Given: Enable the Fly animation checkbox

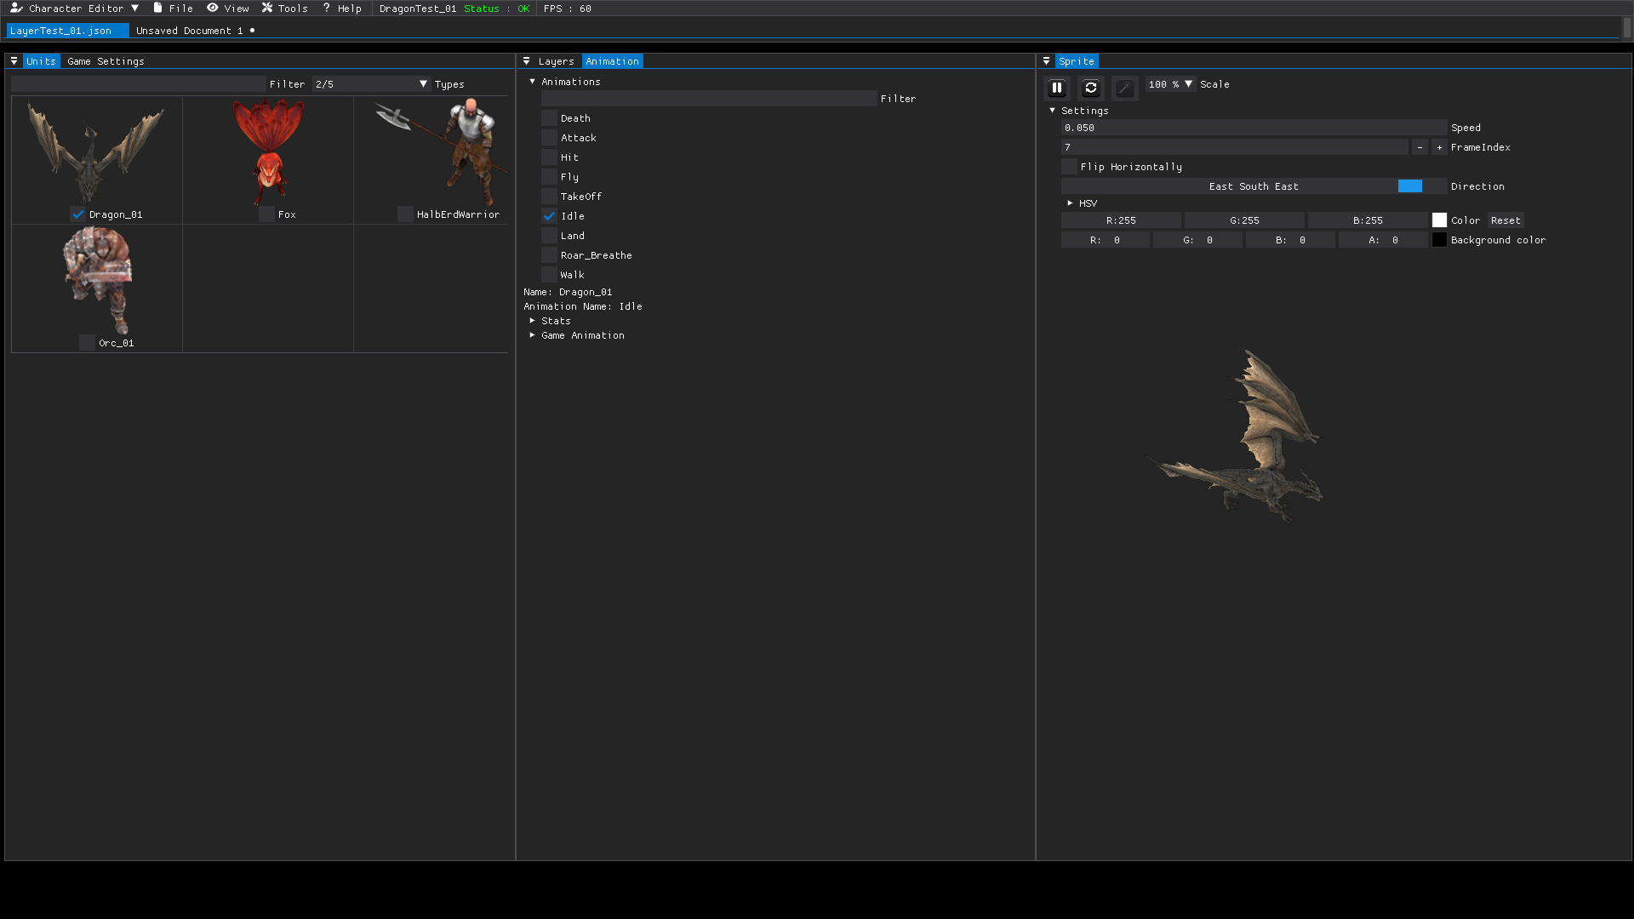Looking at the screenshot, I should coord(549,176).
